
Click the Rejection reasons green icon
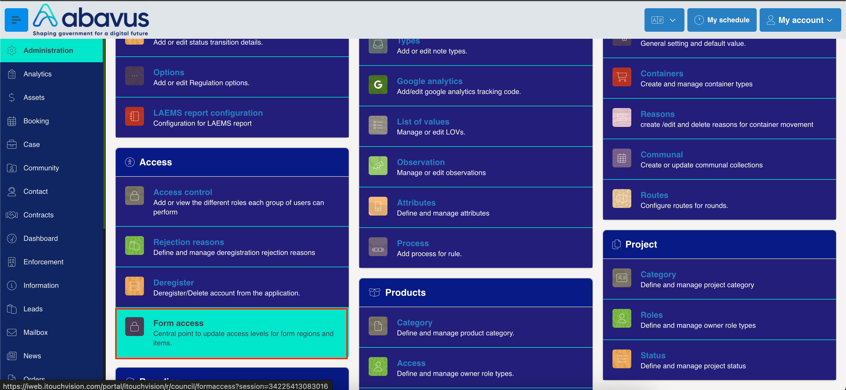point(135,246)
